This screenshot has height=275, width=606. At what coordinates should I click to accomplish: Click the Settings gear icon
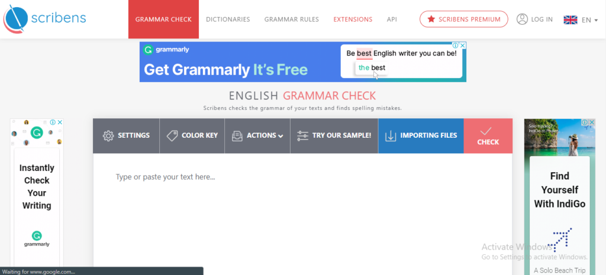coord(108,135)
